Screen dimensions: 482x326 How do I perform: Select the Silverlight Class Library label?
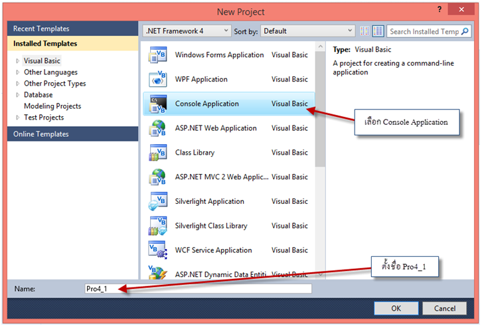tap(211, 226)
